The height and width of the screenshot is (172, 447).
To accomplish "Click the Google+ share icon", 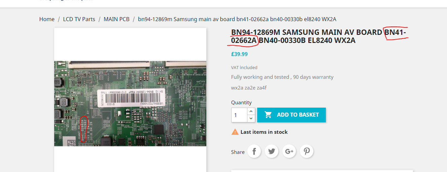I will [289, 152].
